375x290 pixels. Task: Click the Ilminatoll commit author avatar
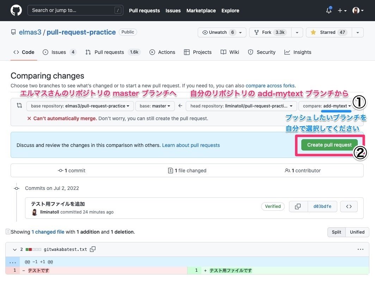35,212
